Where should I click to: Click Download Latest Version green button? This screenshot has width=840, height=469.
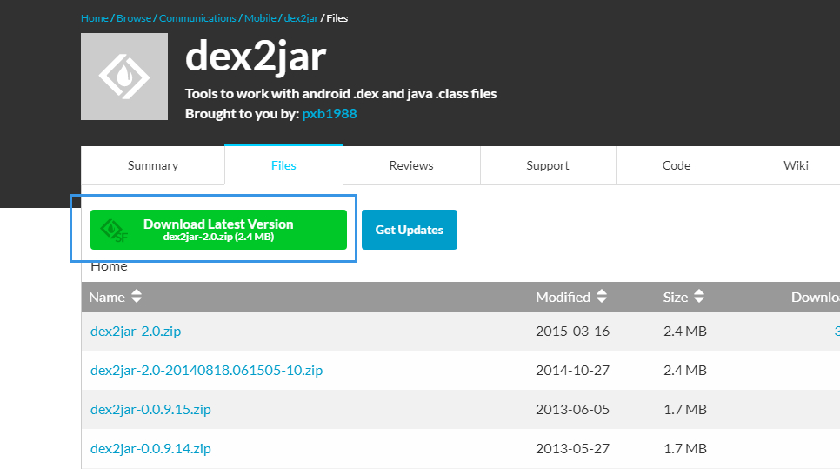(x=218, y=230)
